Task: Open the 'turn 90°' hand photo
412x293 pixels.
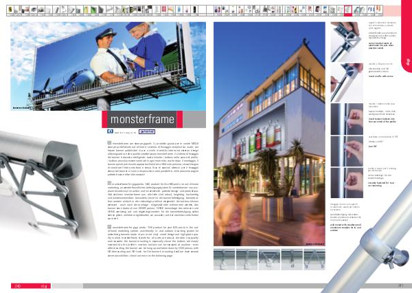Action: pyautogui.click(x=347, y=151)
